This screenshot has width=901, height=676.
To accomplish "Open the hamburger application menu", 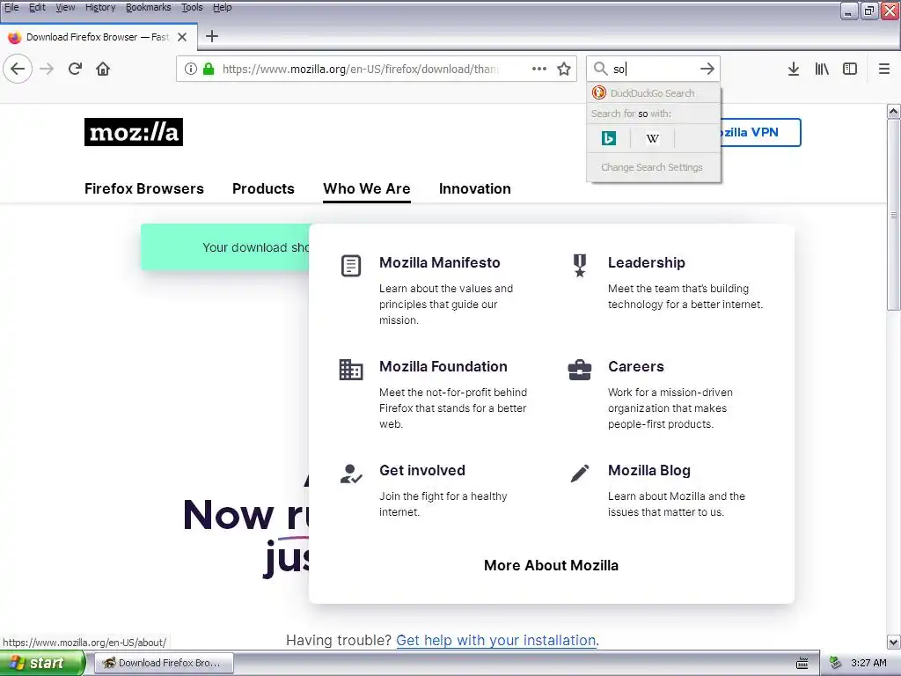I will pos(884,69).
